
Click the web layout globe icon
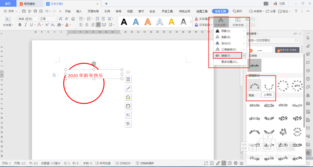[236, 163]
